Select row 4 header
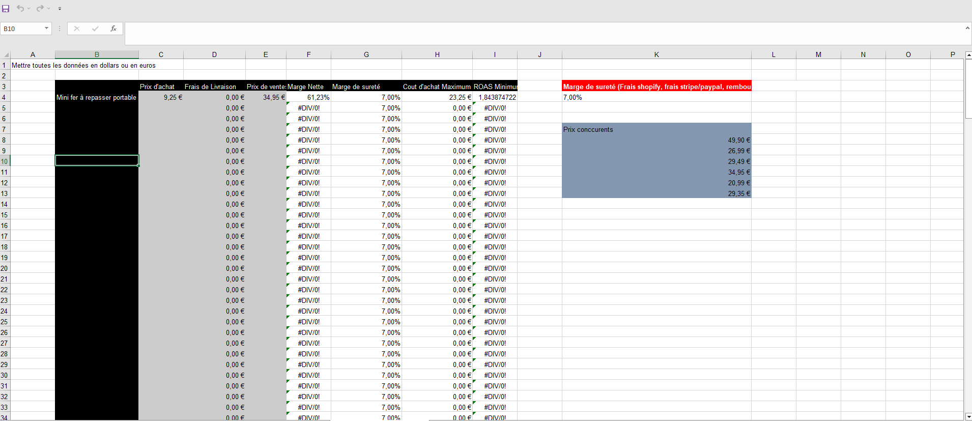 (4, 97)
